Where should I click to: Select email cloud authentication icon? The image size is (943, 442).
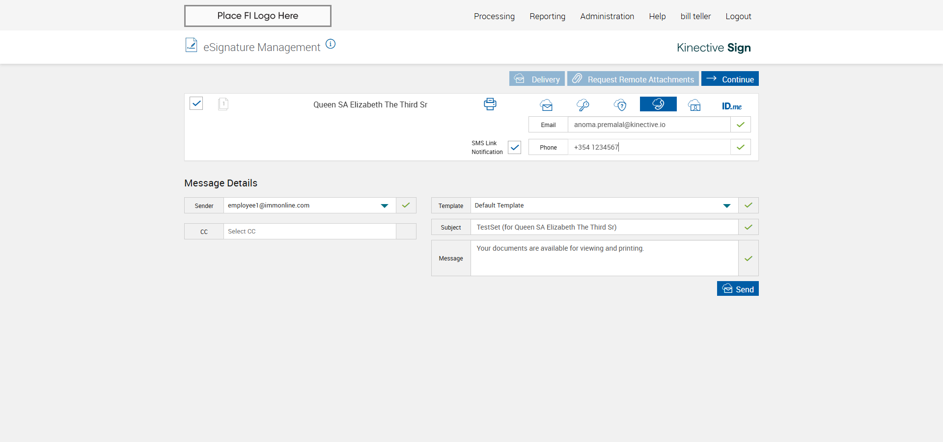[x=546, y=105]
